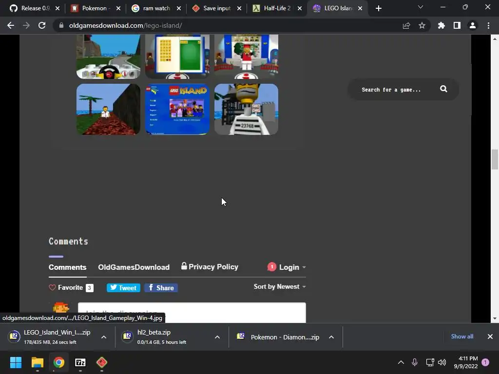The width and height of the screenshot is (499, 374).
Task: Open the Windows Start menu
Action: (16, 362)
